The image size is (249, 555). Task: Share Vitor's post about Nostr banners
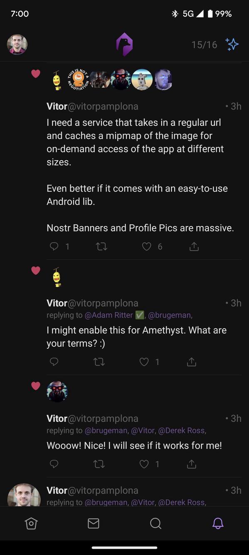pyautogui.click(x=194, y=246)
